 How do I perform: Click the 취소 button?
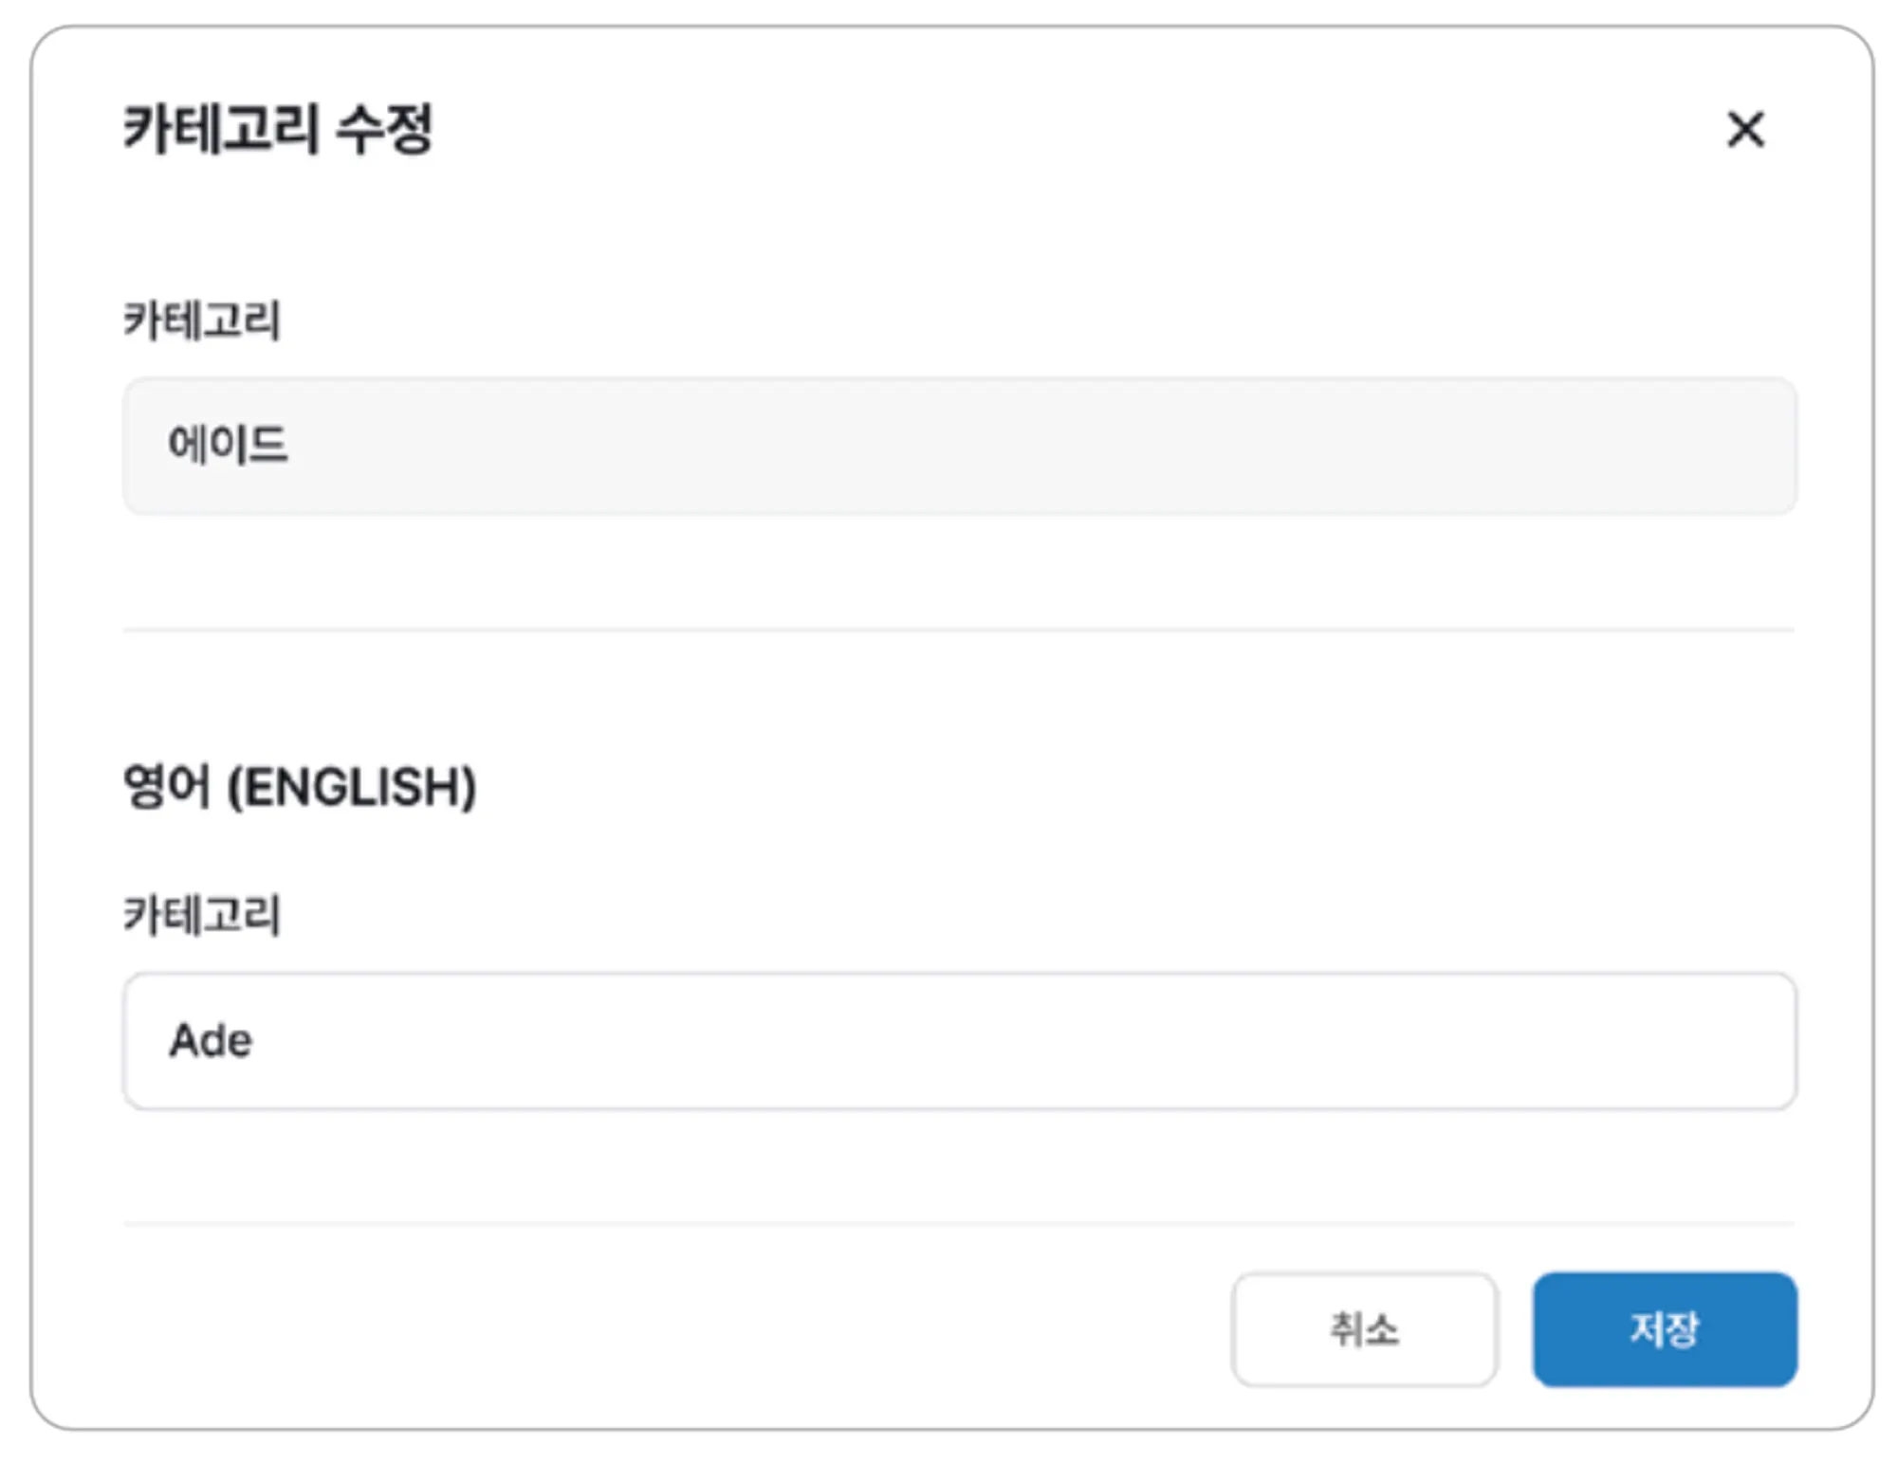point(1363,1328)
